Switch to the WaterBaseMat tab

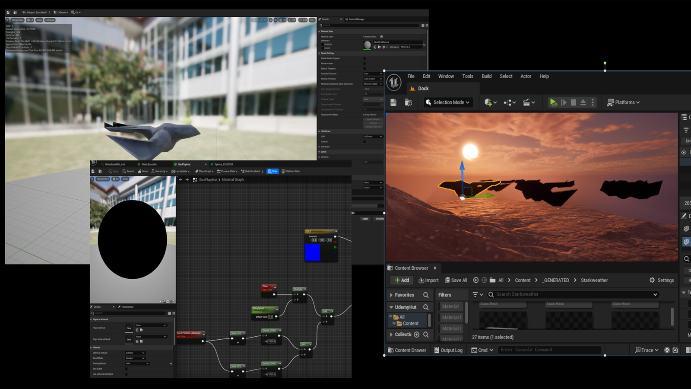coord(149,164)
